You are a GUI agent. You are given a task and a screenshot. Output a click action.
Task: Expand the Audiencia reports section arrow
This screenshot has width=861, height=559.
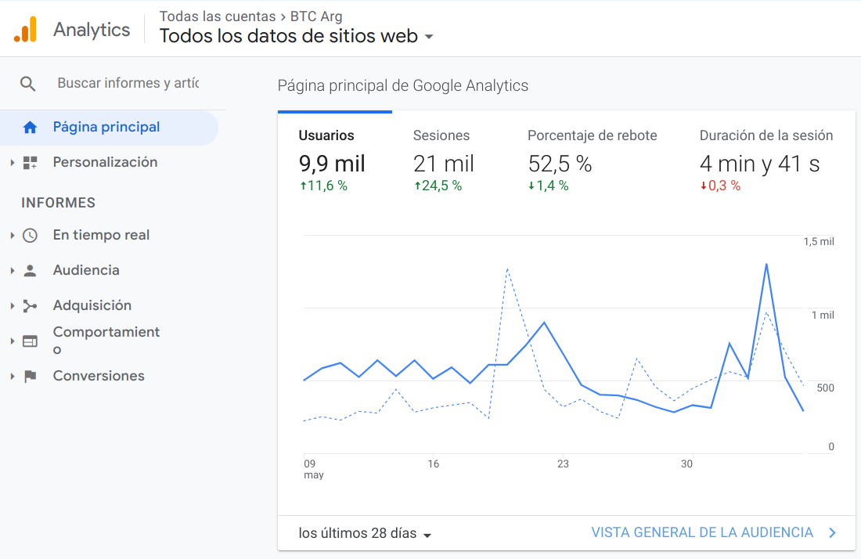13,271
